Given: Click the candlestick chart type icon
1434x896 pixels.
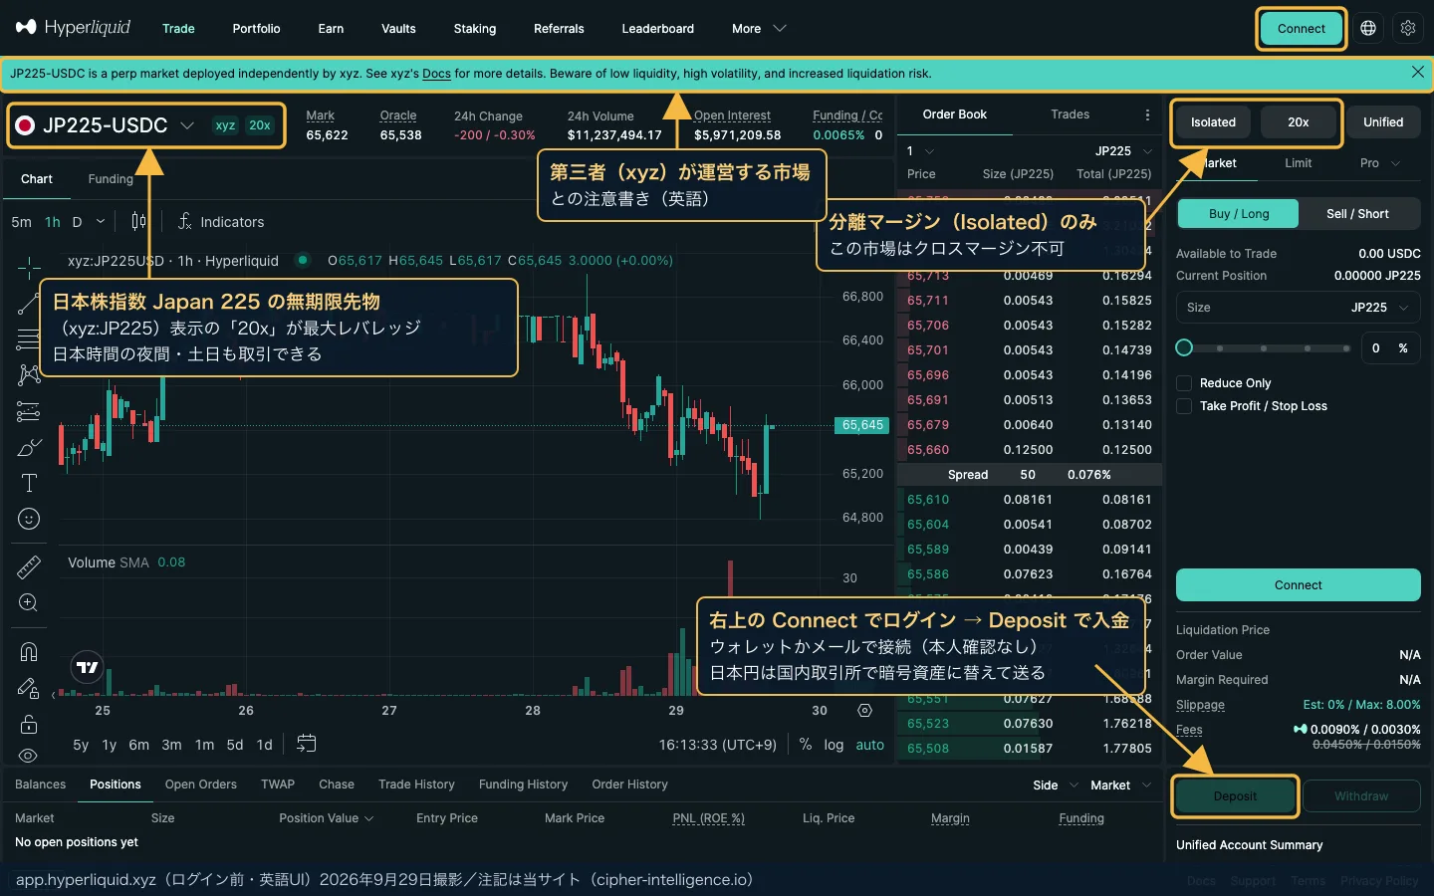Looking at the screenshot, I should (138, 222).
